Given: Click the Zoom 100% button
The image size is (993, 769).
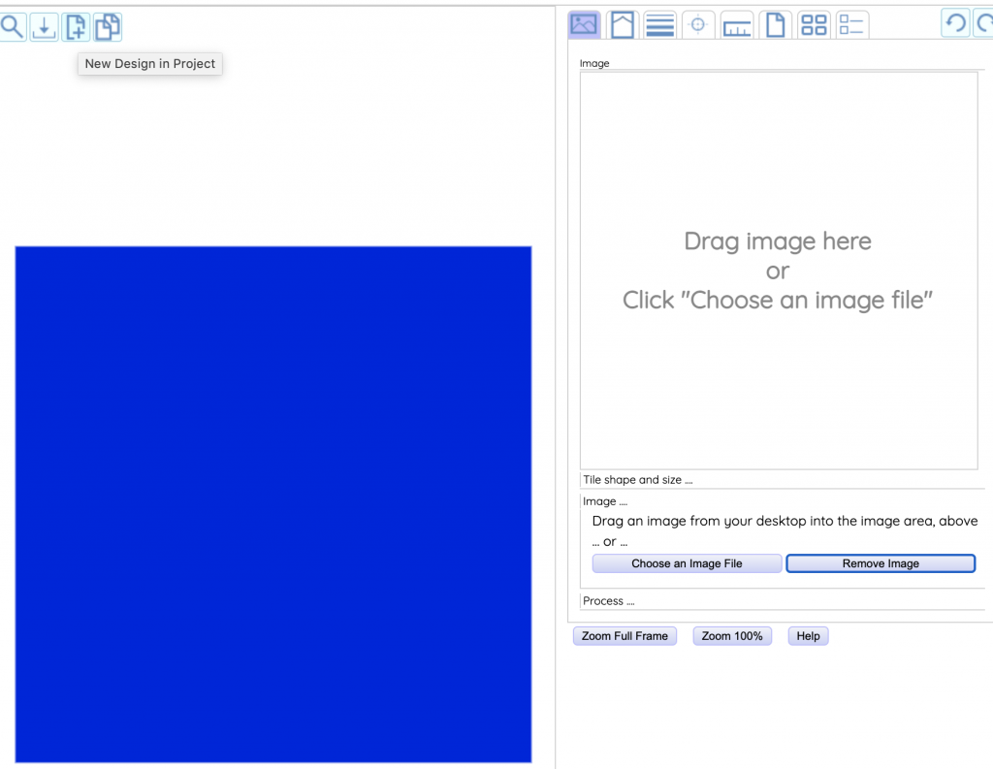Looking at the screenshot, I should pyautogui.click(x=732, y=636).
